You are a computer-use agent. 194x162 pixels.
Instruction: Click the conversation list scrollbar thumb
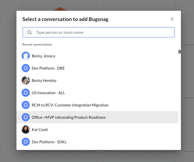(179, 52)
